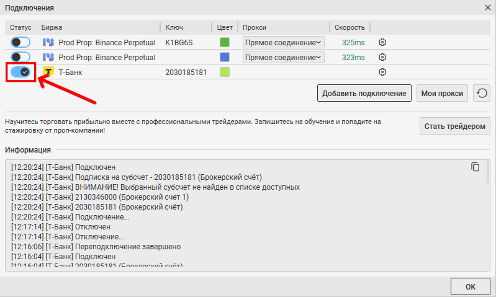Click log line Переподключение завершено
The width and height of the screenshot is (496, 297).
point(96,246)
